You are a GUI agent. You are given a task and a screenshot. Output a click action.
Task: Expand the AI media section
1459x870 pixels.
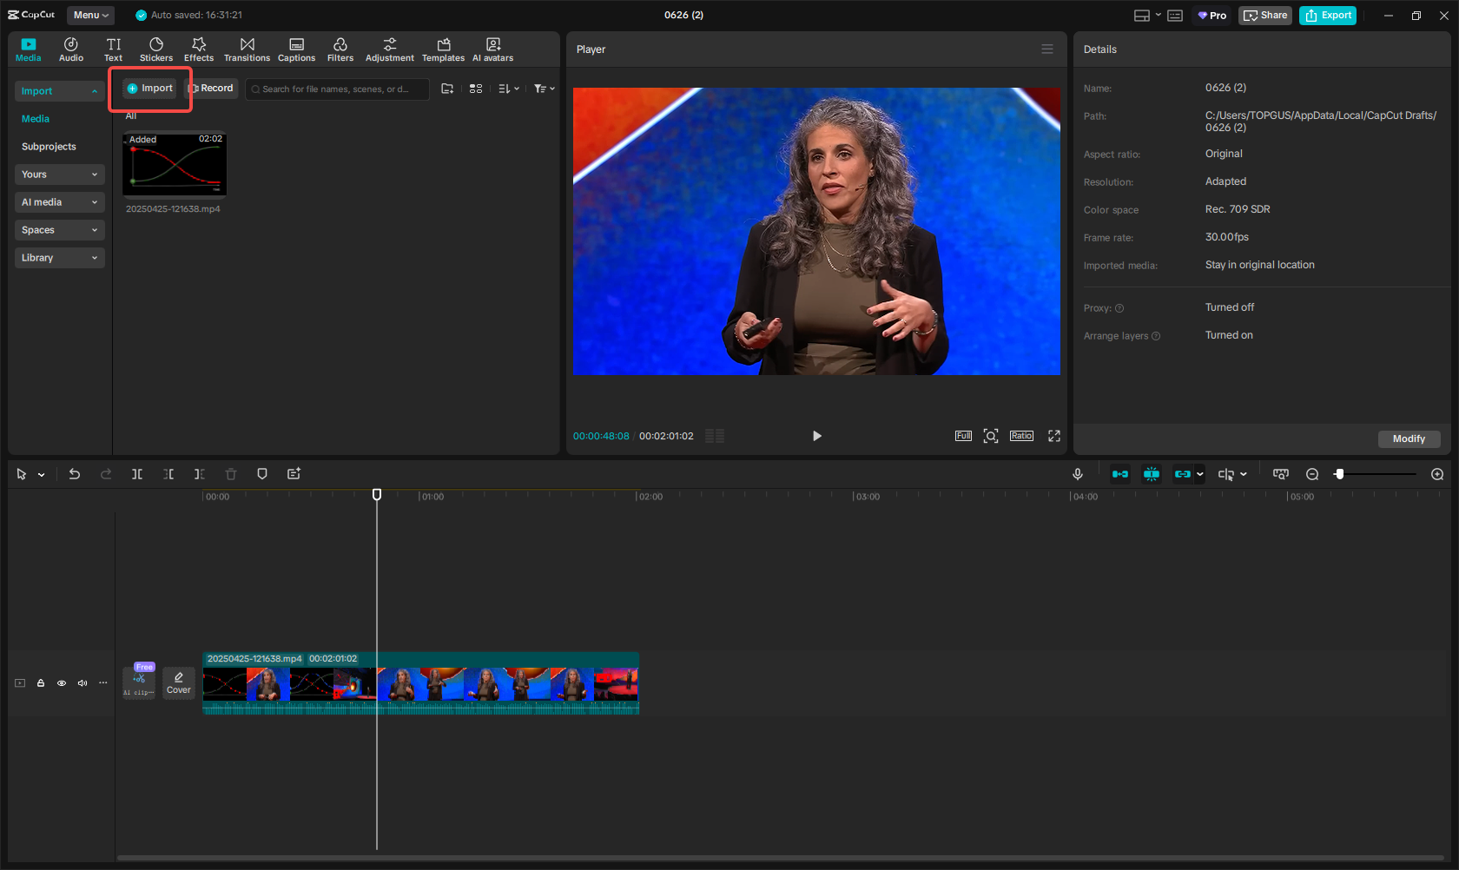coord(59,202)
